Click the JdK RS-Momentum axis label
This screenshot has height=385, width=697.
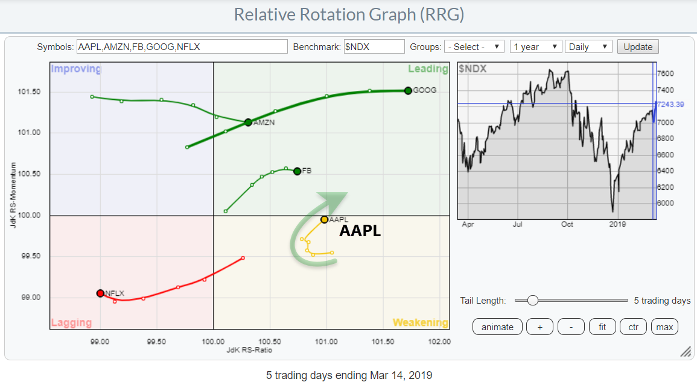click(13, 195)
